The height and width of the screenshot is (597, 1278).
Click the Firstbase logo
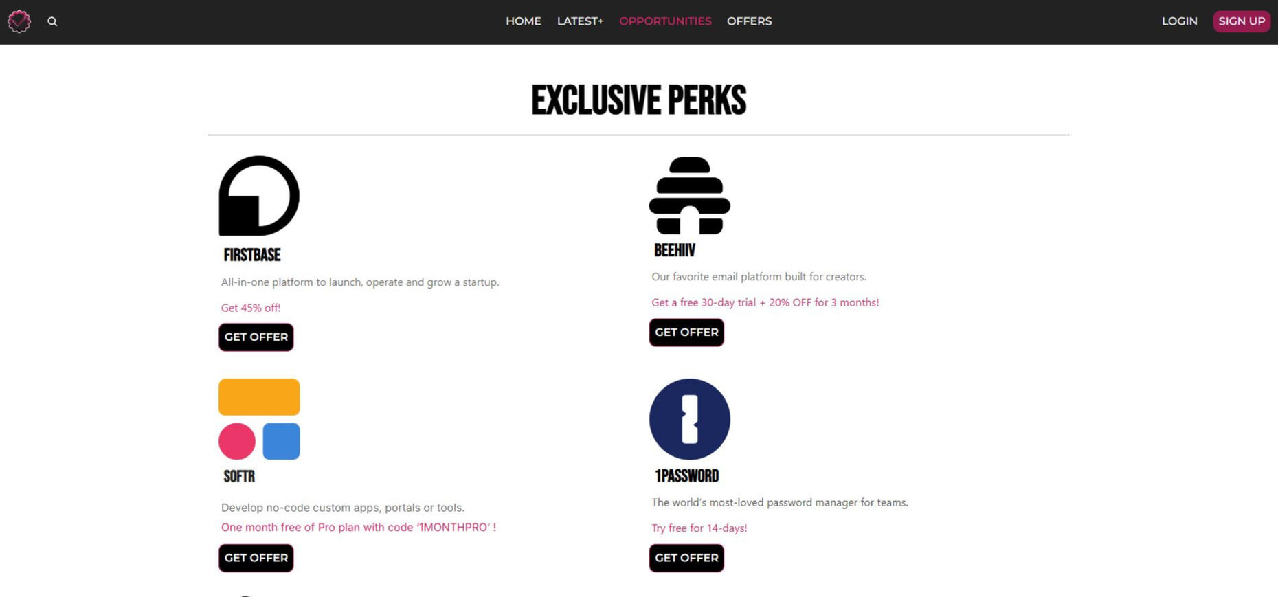tap(259, 196)
